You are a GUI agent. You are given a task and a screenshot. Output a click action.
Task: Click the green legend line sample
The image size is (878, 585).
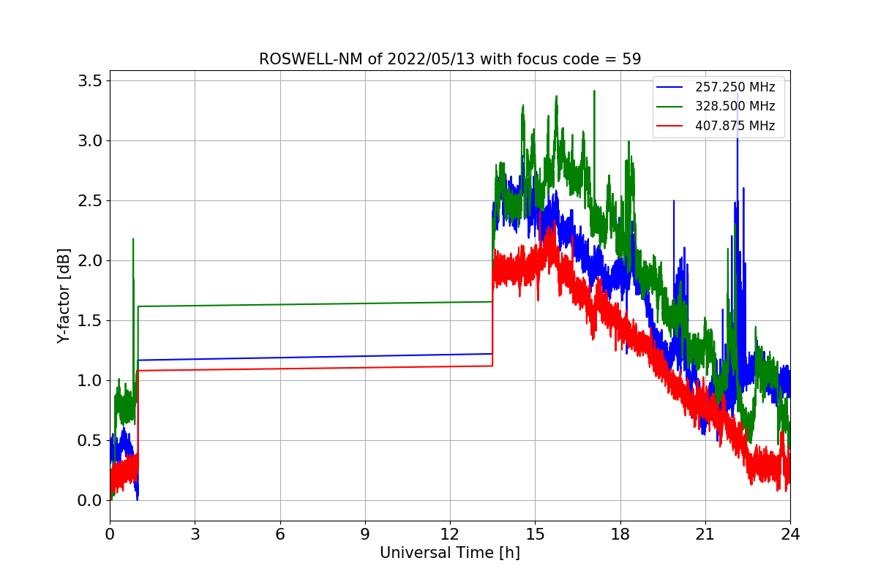coord(669,107)
